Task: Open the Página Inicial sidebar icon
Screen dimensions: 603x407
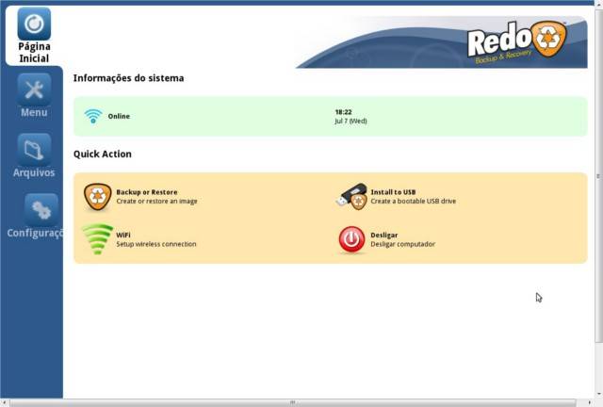Action: pyautogui.click(x=34, y=24)
